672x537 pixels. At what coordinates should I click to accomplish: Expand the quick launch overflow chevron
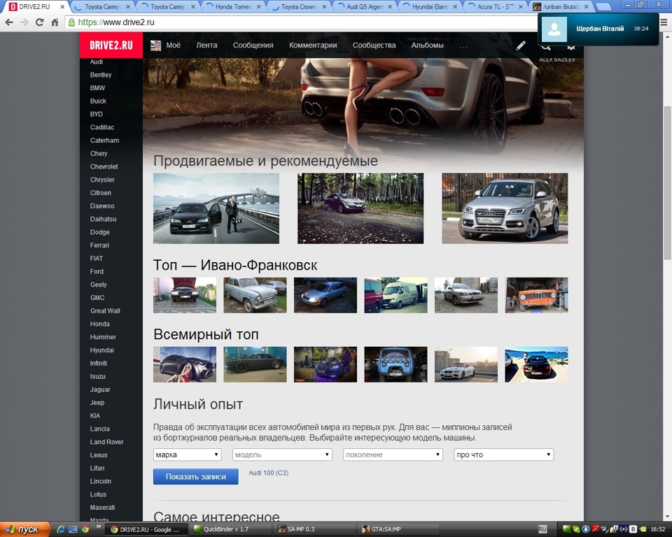click(x=98, y=527)
